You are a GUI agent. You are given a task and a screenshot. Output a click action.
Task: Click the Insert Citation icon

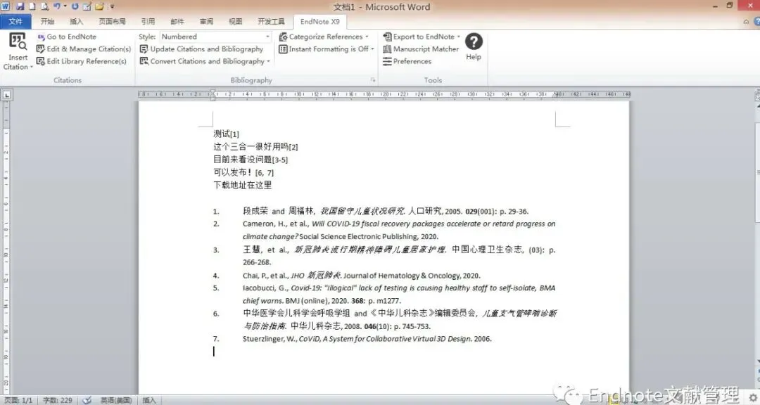point(18,41)
